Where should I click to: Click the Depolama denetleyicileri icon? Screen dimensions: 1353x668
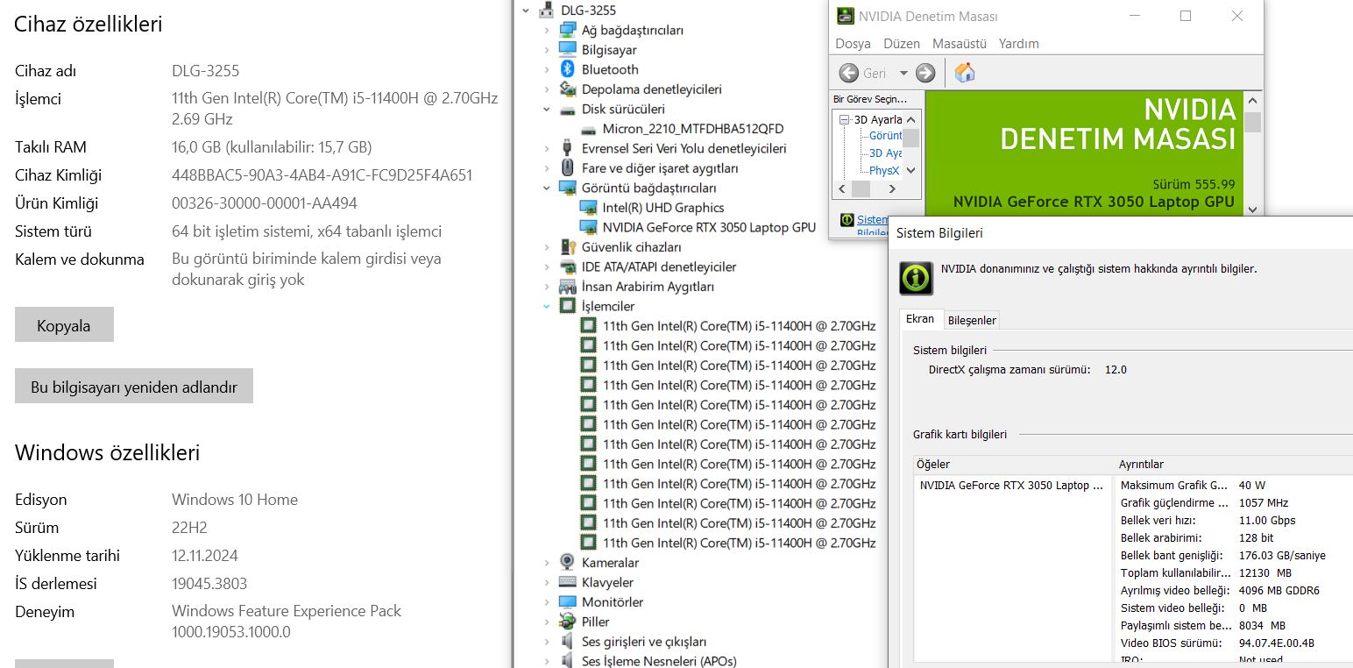tap(567, 89)
